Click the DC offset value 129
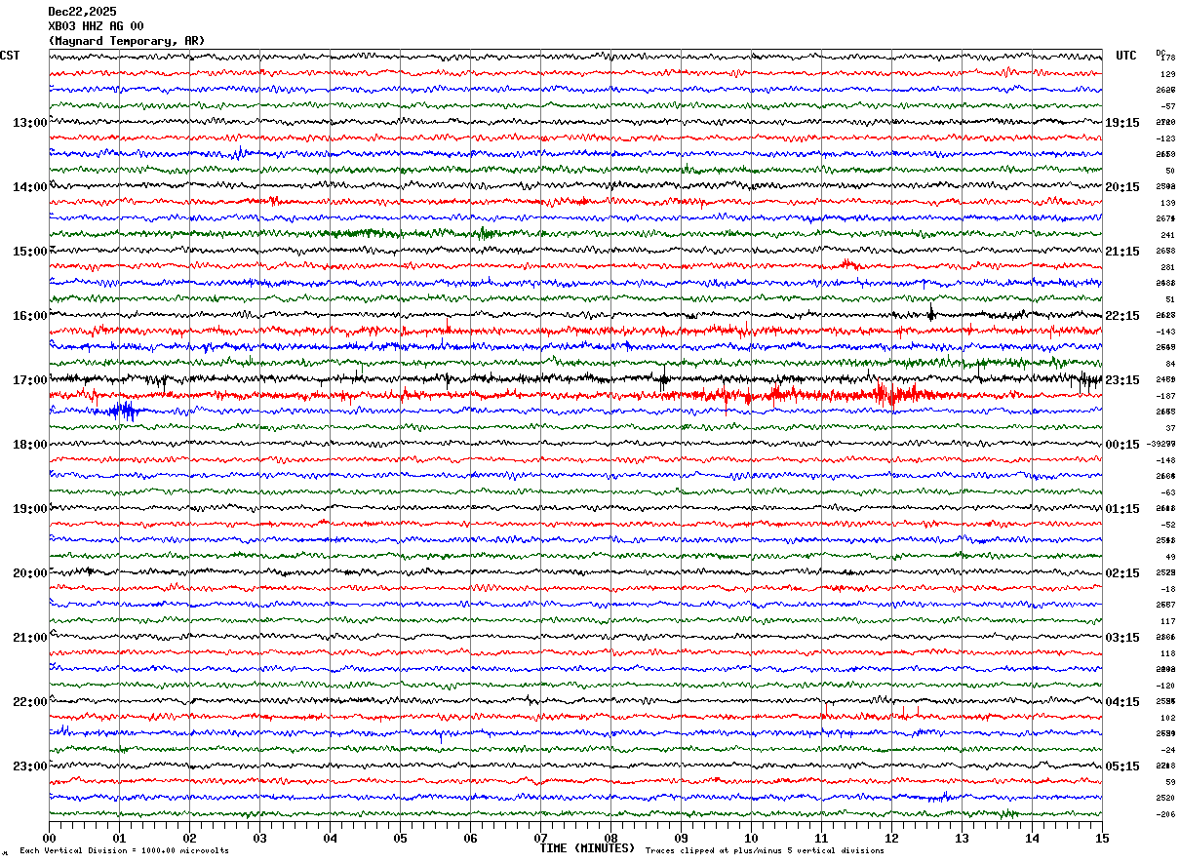Screen dimensions: 1180x864 pyautogui.click(x=1167, y=74)
